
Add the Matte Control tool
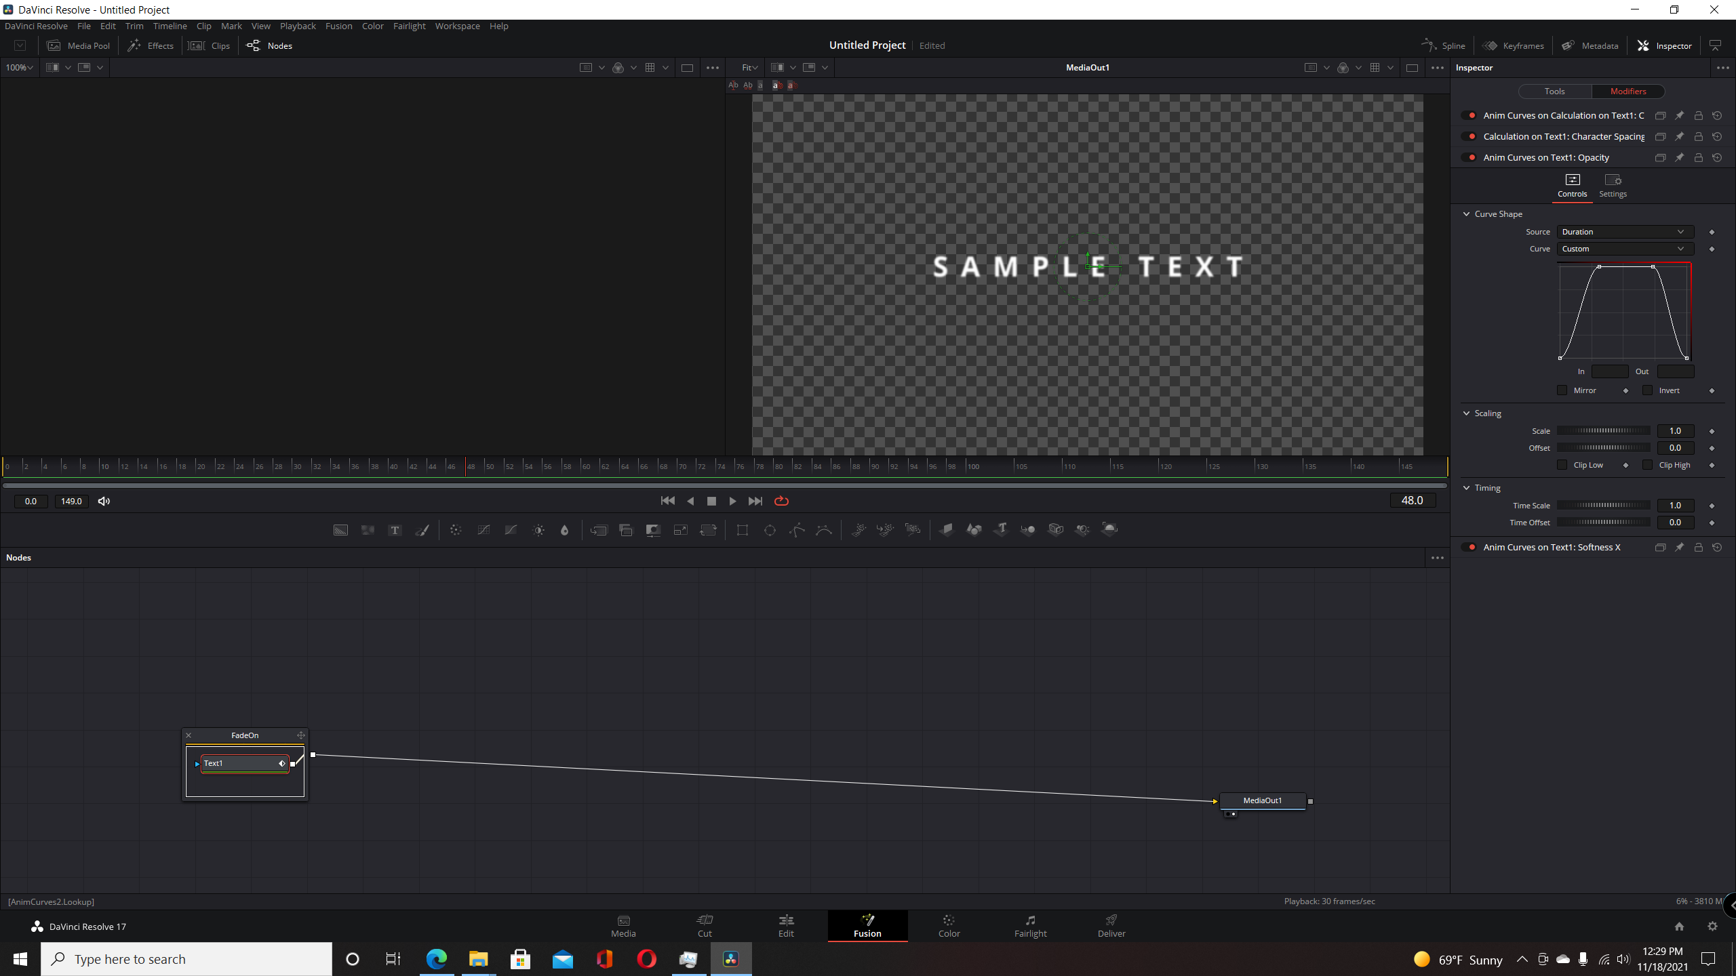653,530
